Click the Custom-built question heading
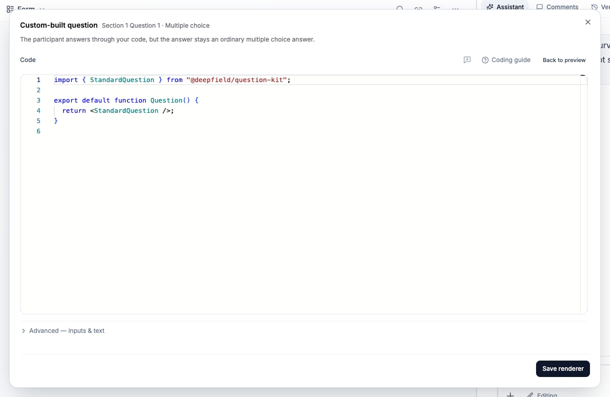610x397 pixels. (x=59, y=25)
